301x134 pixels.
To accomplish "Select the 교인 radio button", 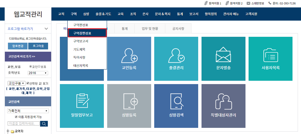I will pos(30,67).
